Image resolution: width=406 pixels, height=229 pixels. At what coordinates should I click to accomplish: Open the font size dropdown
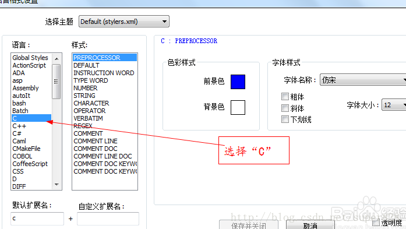pyautogui.click(x=394, y=105)
